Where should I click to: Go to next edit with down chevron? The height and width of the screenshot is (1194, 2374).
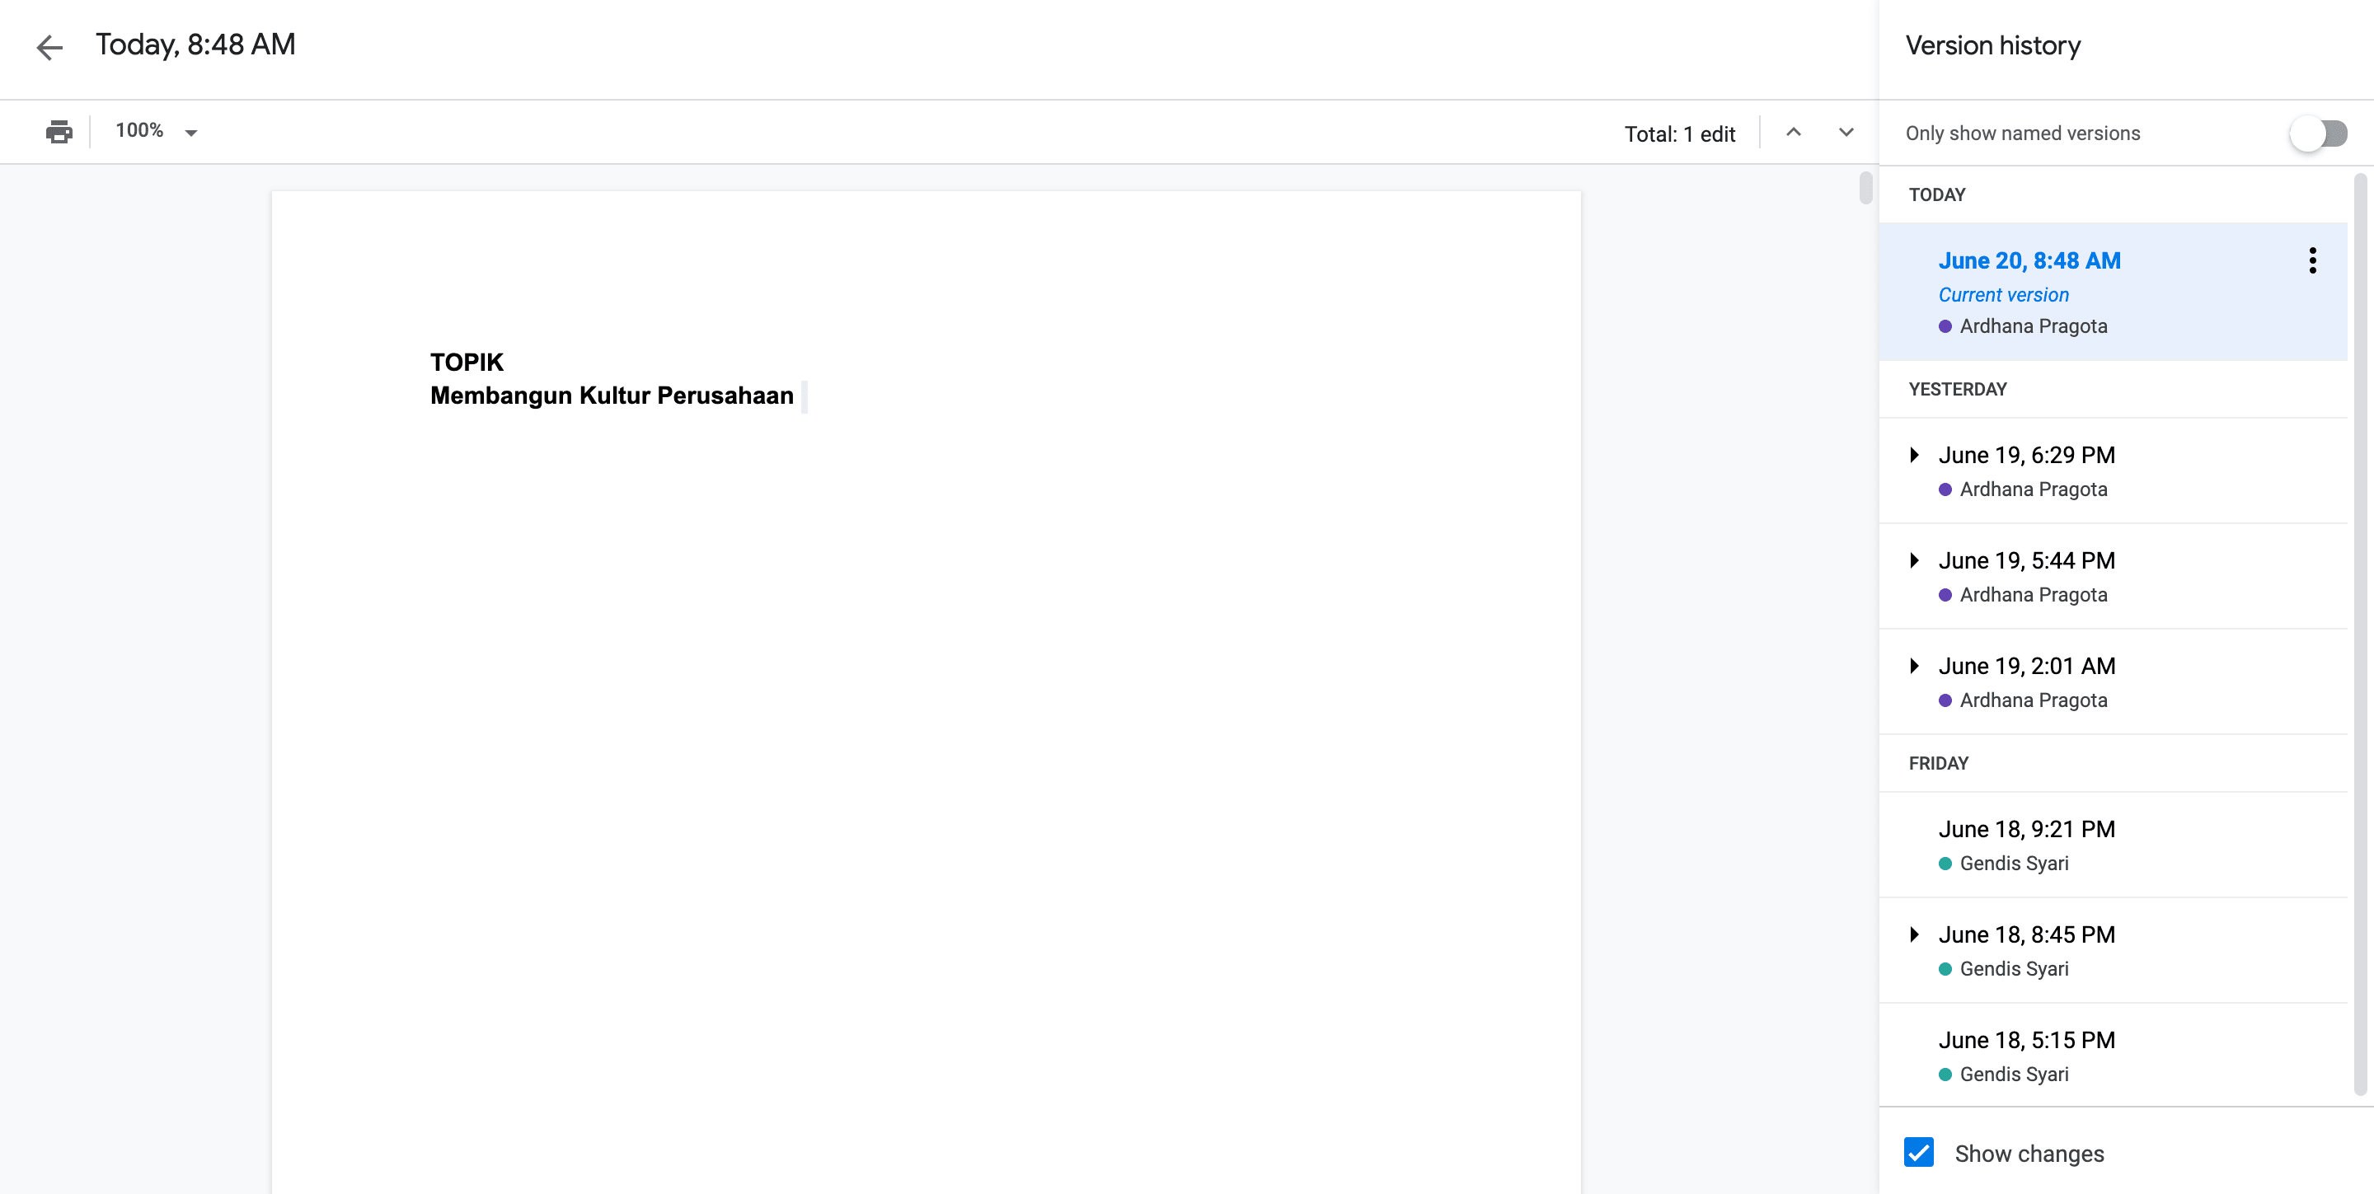(x=1846, y=133)
